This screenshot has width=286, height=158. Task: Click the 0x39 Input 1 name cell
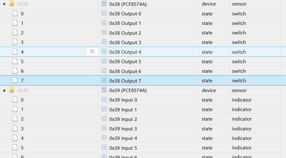tap(123, 109)
